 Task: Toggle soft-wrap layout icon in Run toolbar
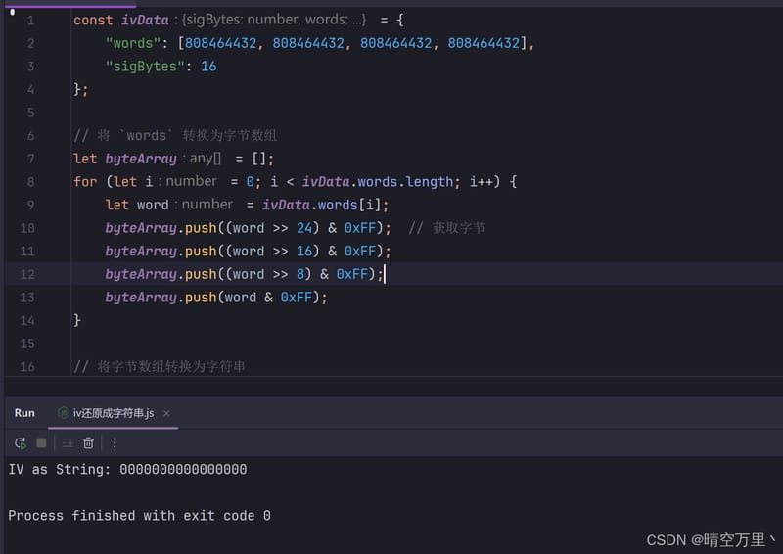(68, 443)
